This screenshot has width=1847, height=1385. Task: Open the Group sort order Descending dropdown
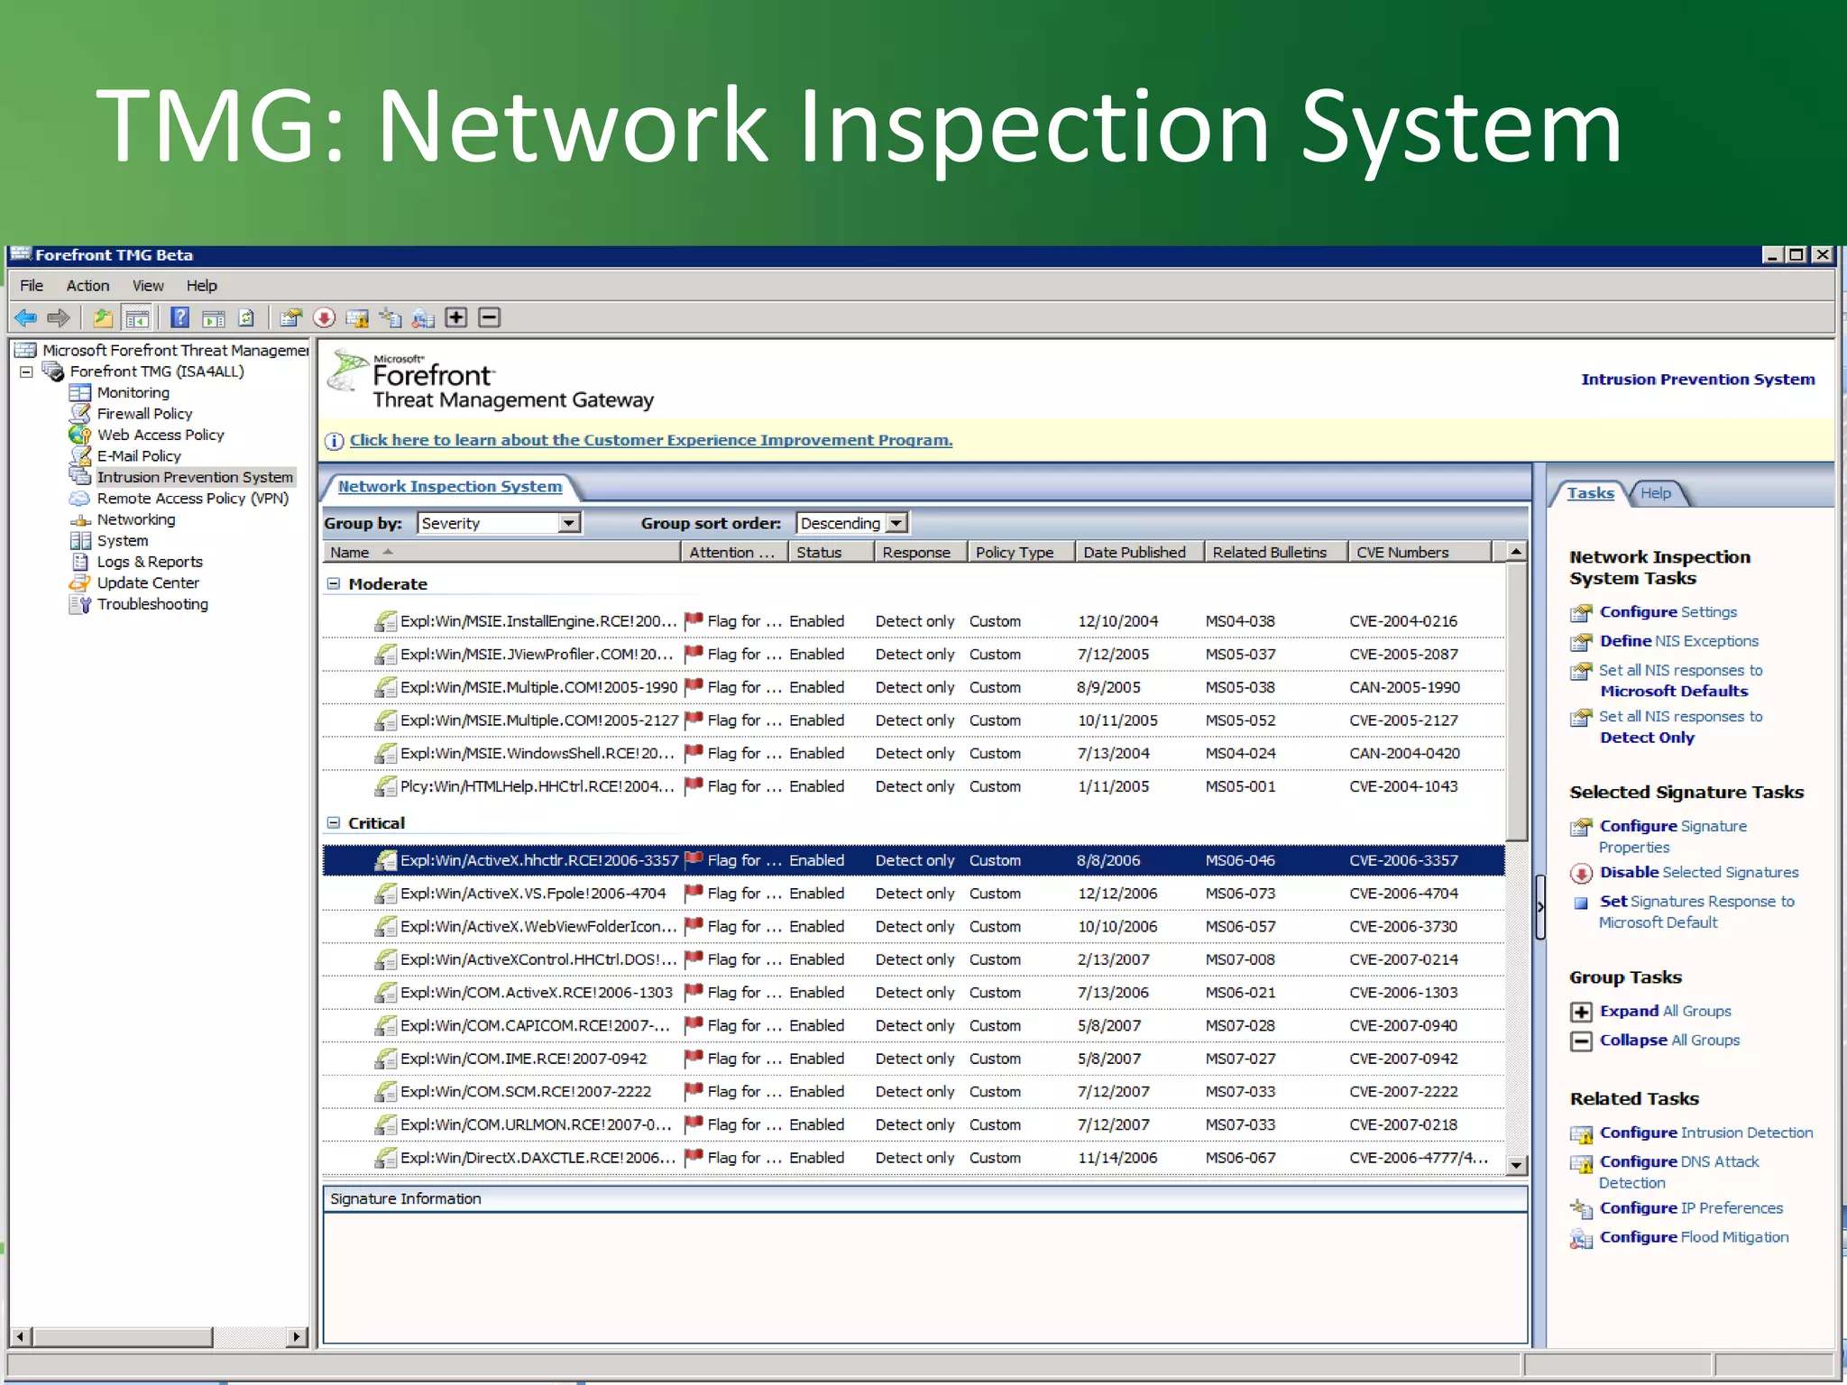coord(896,523)
